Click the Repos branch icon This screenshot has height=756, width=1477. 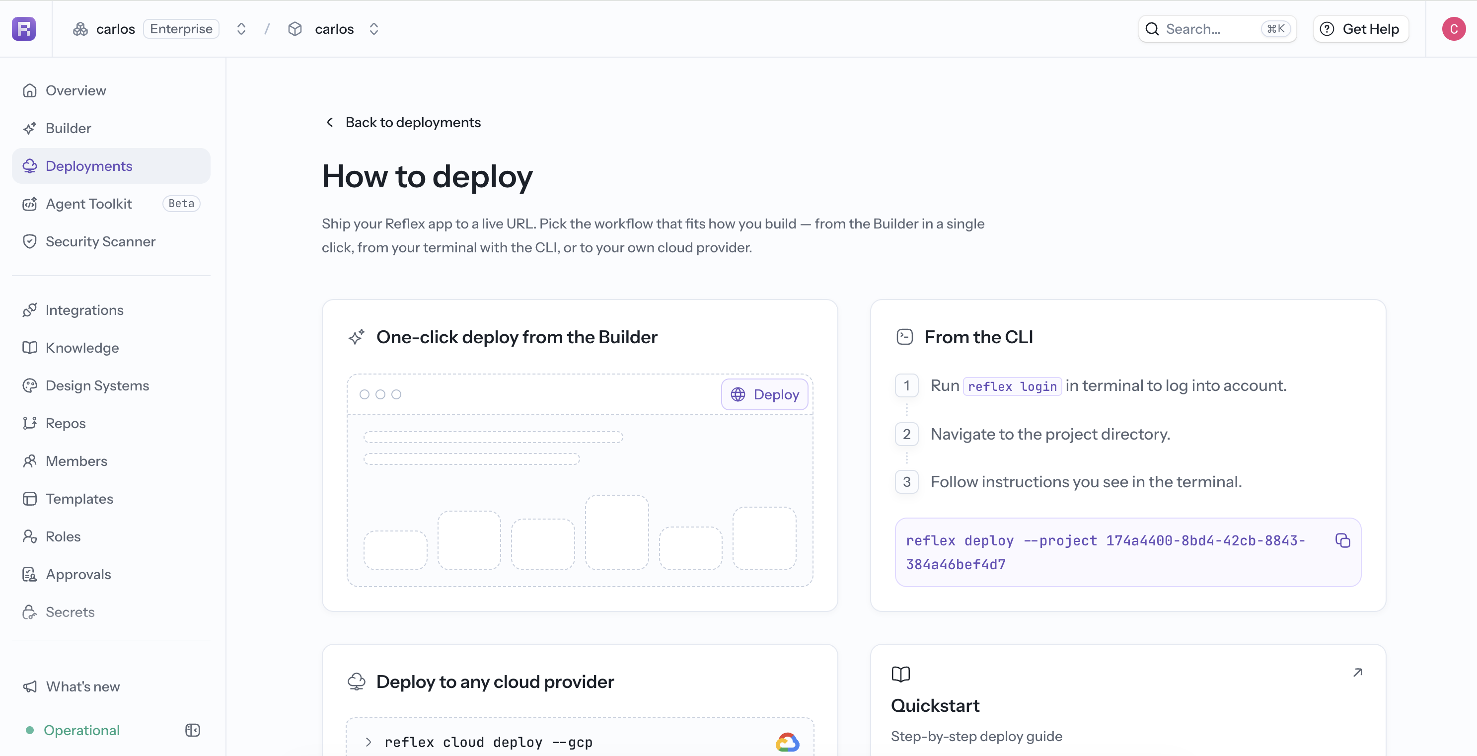[x=30, y=423]
